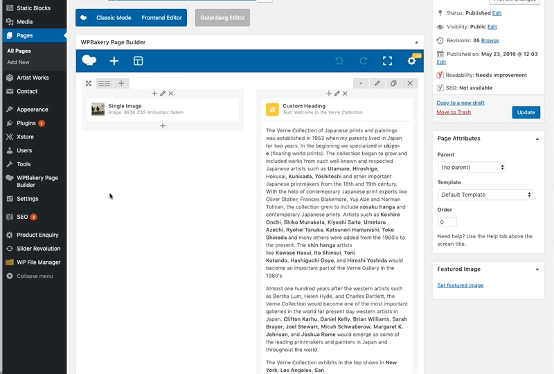
Task: Toggle row collapse arrow on right
Action: pos(361,83)
